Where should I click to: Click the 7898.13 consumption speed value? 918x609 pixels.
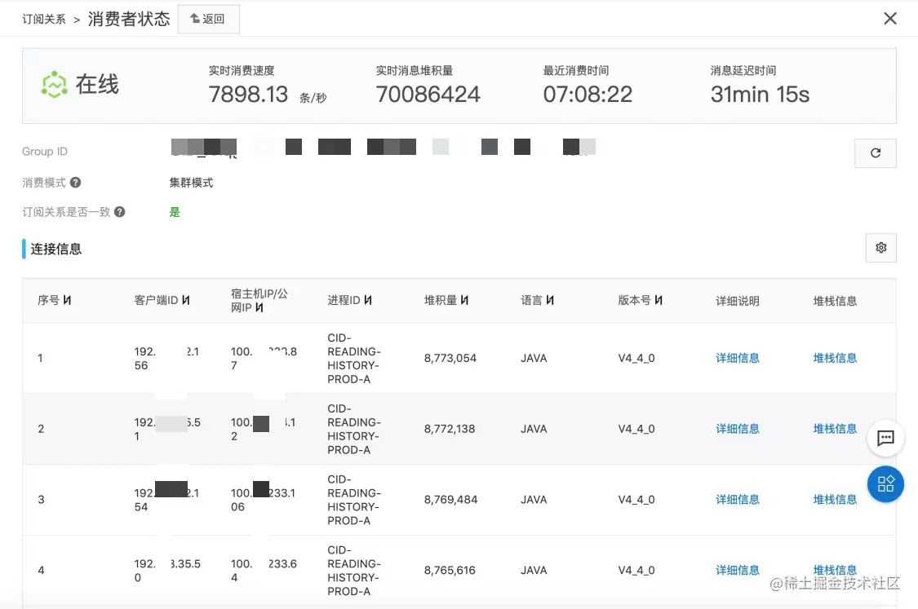coord(248,95)
